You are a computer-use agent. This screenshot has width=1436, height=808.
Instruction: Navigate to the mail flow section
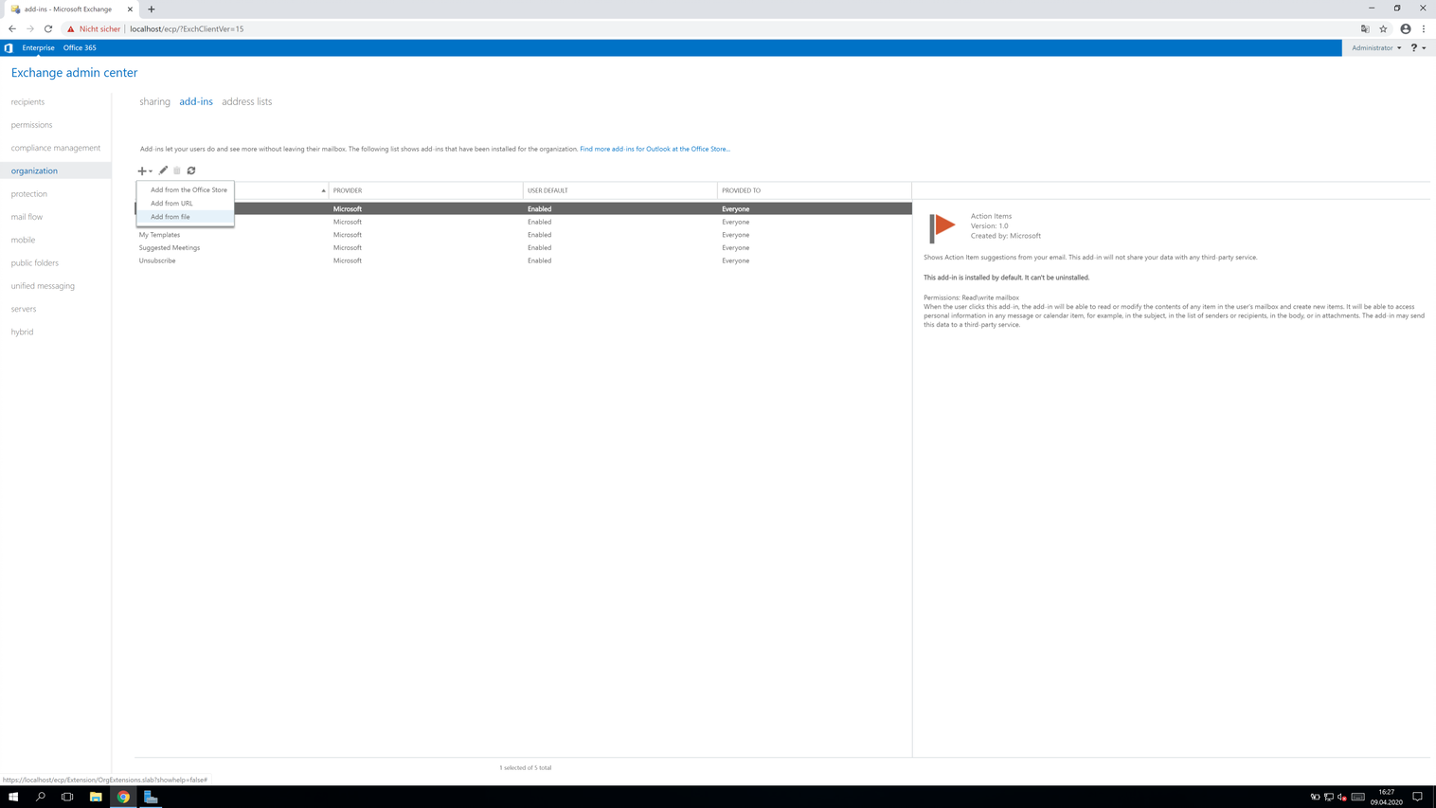pos(27,216)
